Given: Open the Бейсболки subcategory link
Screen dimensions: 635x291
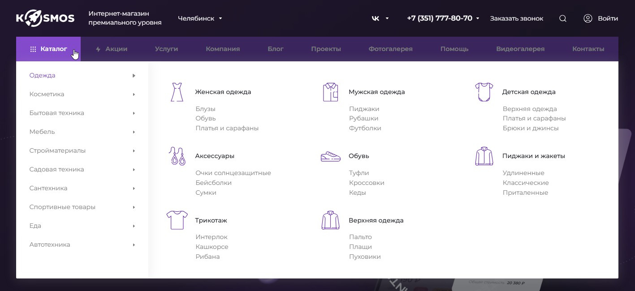Looking at the screenshot, I should (213, 183).
